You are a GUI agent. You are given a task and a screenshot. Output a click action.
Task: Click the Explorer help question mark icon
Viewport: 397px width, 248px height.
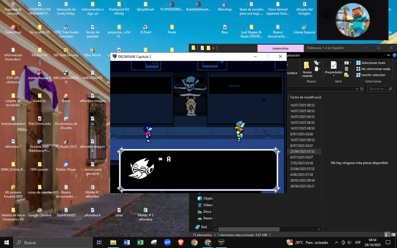click(394, 55)
